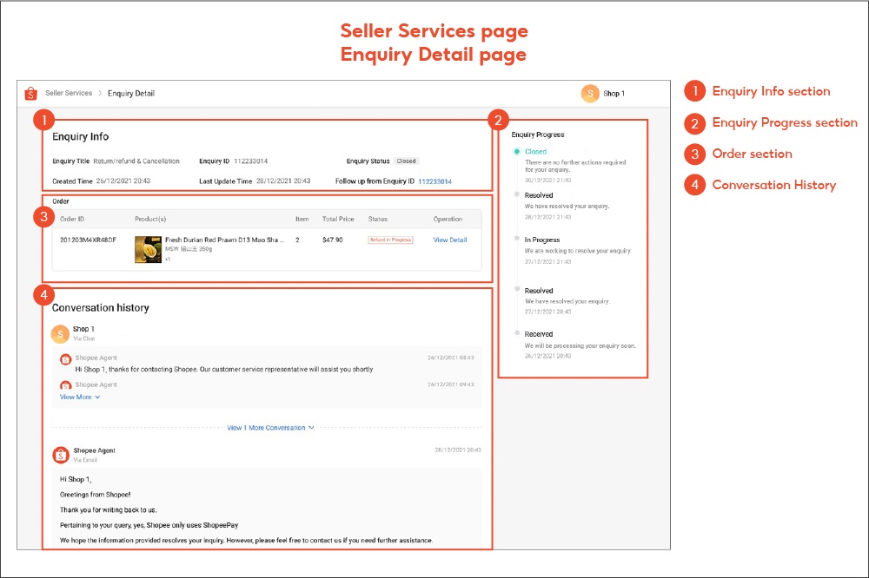Click the Closed progress step dot
869x578 pixels.
517,151
